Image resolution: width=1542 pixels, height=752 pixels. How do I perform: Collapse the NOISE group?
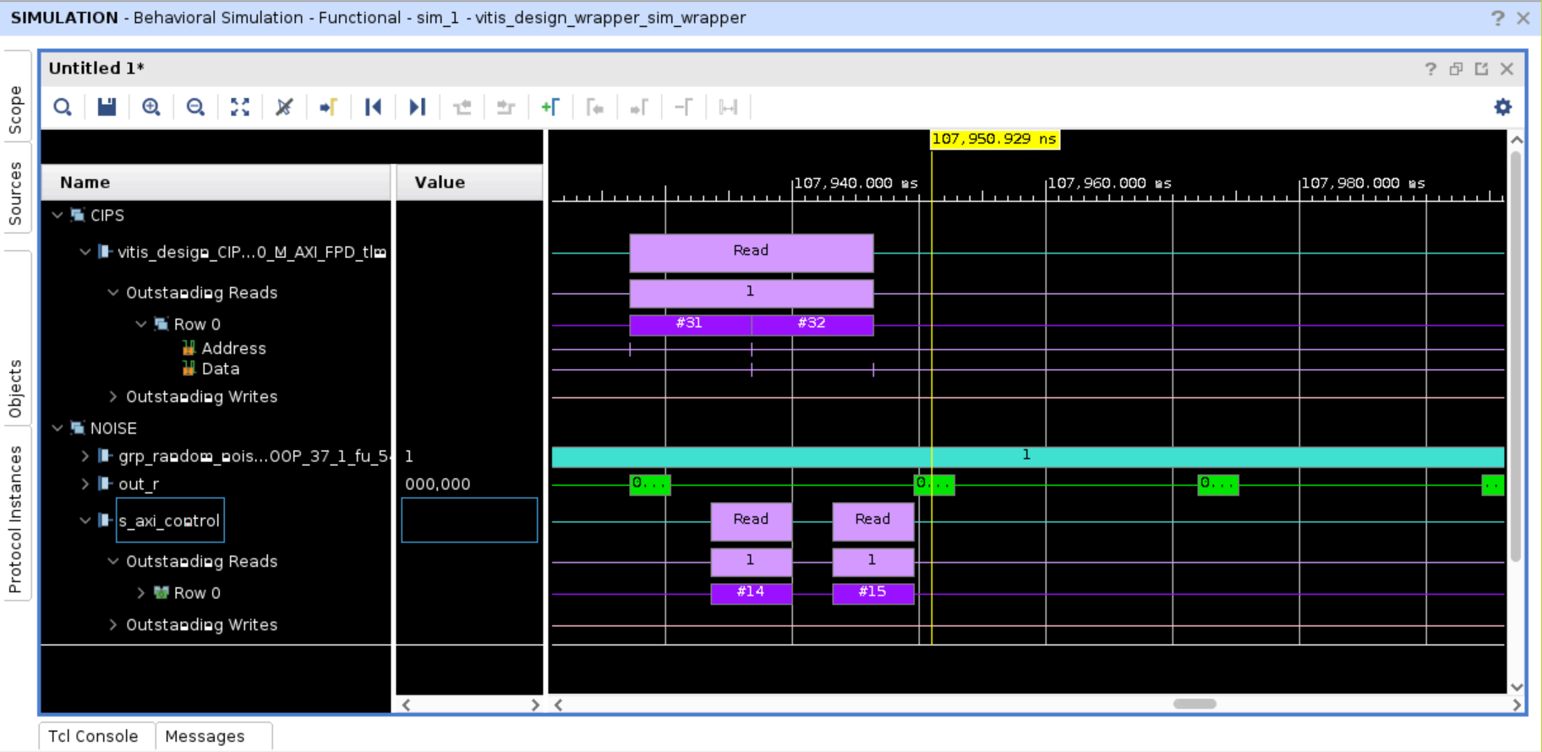pyautogui.click(x=57, y=428)
